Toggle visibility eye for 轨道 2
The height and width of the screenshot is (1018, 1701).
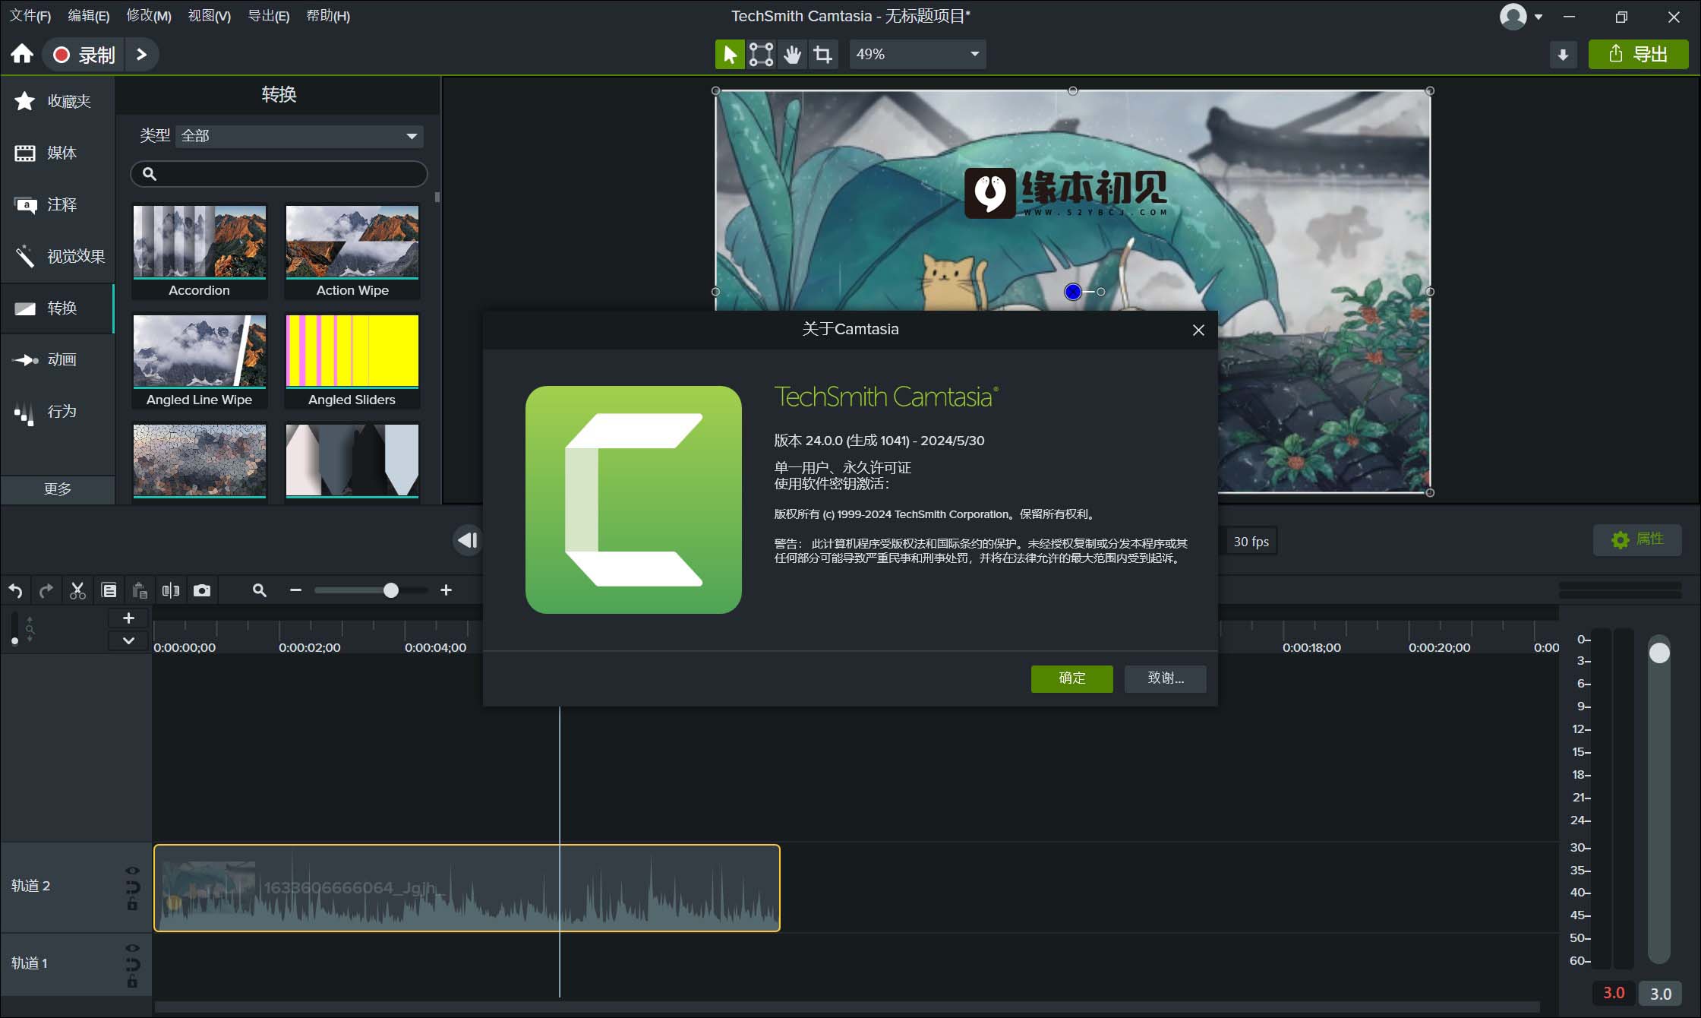pyautogui.click(x=132, y=871)
